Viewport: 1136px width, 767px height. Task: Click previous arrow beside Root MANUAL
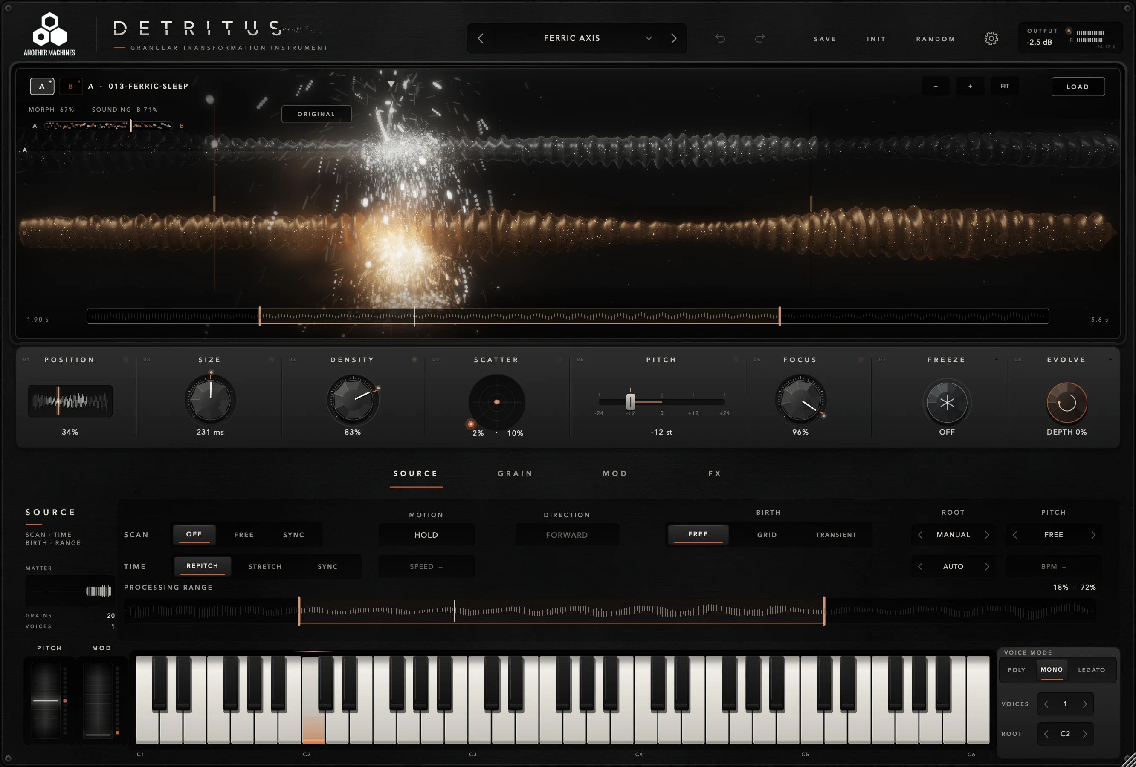pos(920,535)
